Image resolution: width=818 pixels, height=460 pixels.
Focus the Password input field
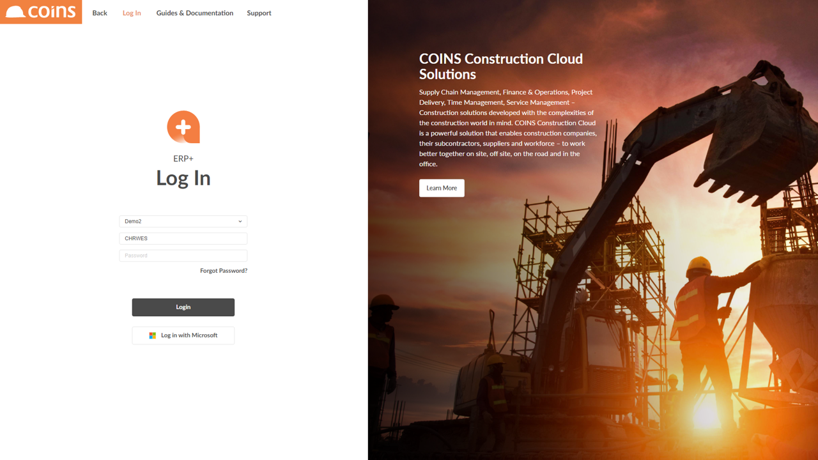(x=183, y=256)
